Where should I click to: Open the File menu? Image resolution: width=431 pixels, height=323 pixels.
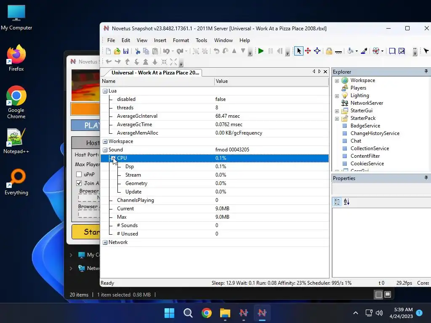coord(111,40)
